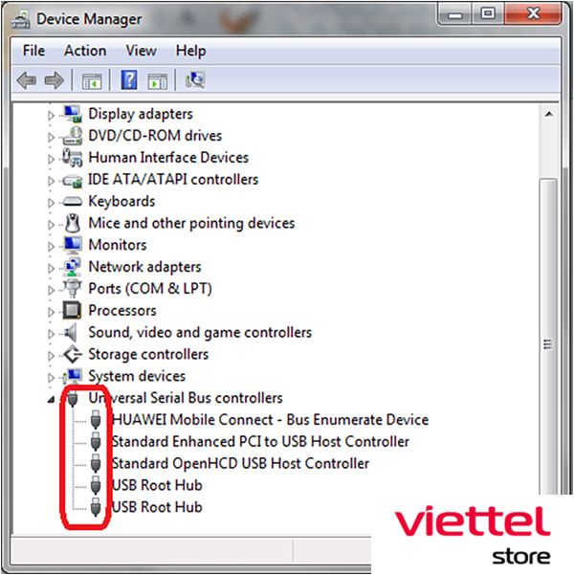Toggle the Show/Hide Console Tree toolbar icon

pos(92,80)
